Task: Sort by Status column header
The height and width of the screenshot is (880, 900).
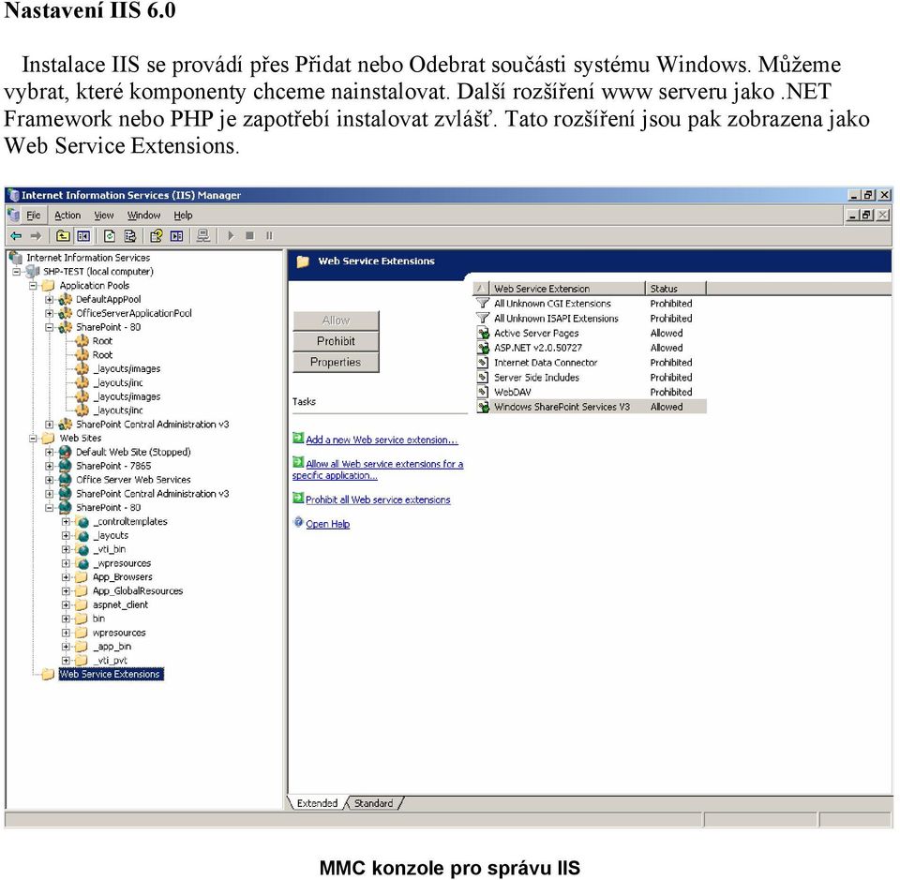Action: [x=676, y=289]
